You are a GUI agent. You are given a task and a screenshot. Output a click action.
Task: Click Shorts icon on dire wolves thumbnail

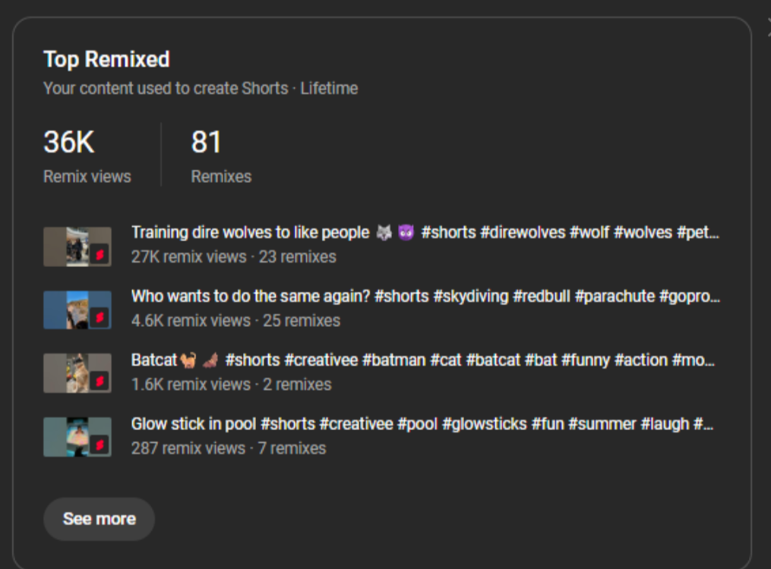coord(100,255)
